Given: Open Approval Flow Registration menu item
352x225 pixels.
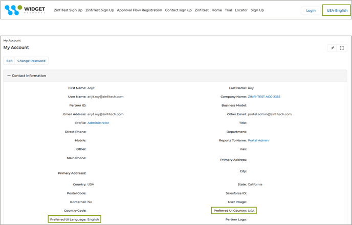Looking at the screenshot, I should pos(139,10).
